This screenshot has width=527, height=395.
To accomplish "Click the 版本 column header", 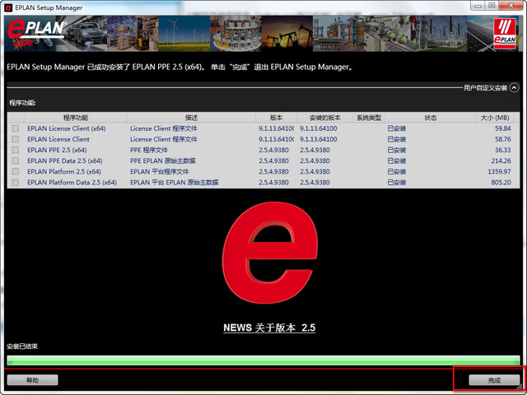I will coord(276,118).
